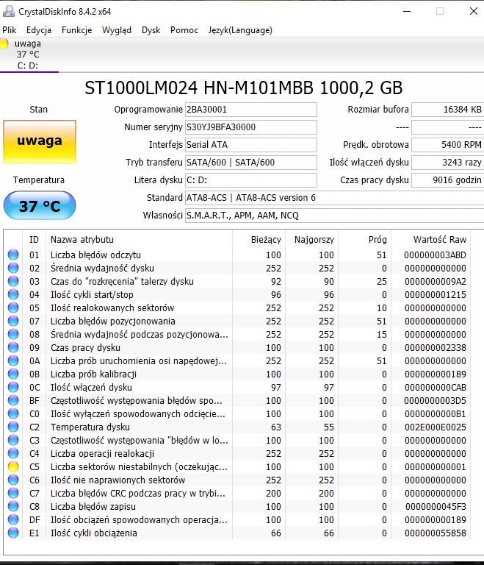Open the Funkcje menu
The image size is (484, 565).
(x=76, y=30)
